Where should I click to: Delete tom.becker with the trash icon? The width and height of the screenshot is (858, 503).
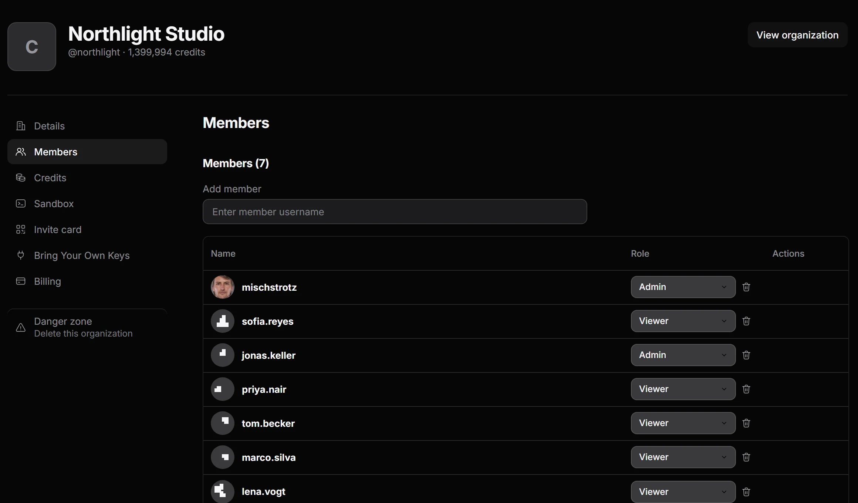746,423
